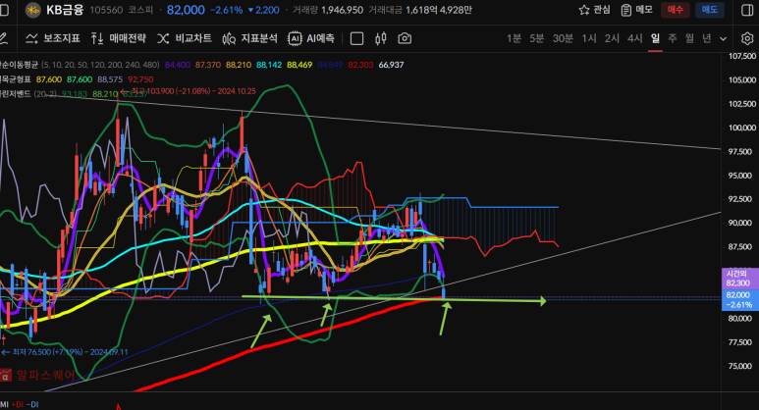The image size is (759, 410).
Task: Open the 메모 note button
Action: pos(637,10)
